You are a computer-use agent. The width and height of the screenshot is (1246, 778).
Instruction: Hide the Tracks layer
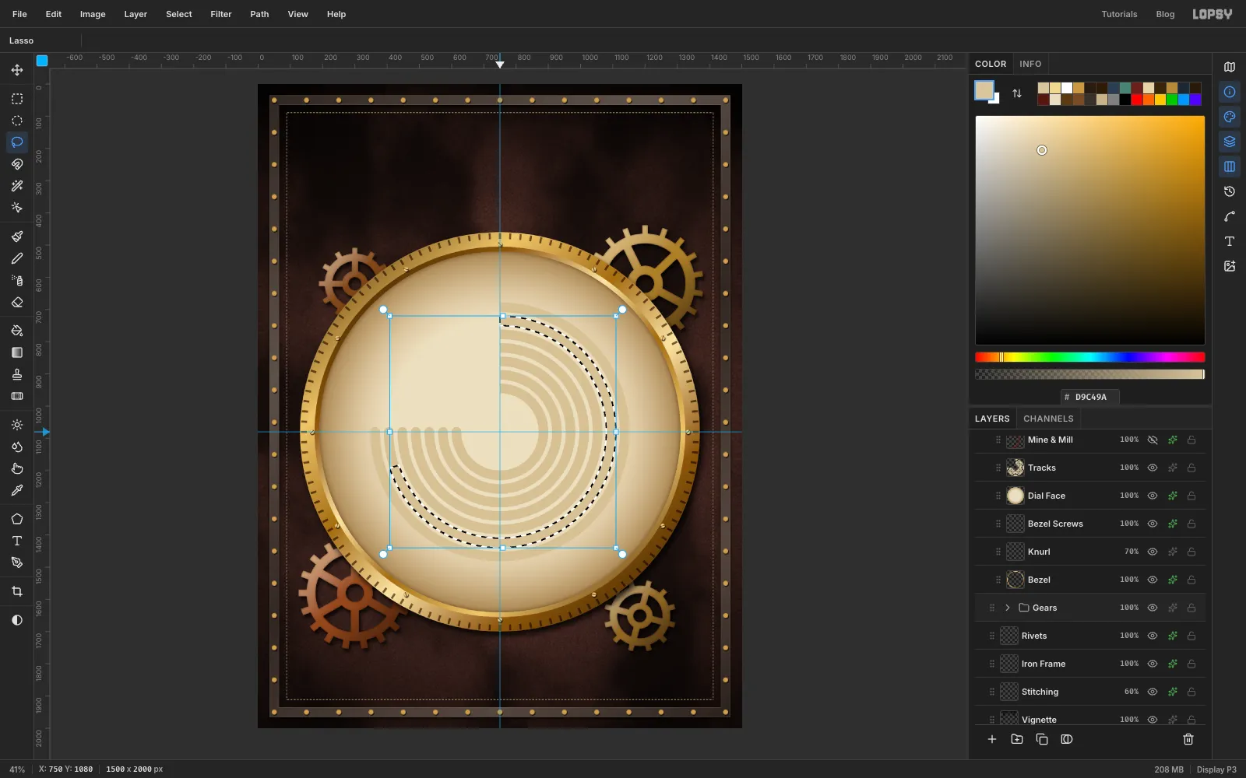(x=1153, y=468)
